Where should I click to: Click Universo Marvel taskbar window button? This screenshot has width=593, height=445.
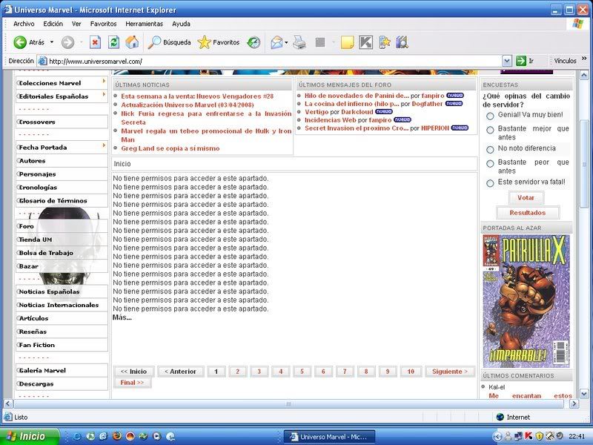click(329, 437)
